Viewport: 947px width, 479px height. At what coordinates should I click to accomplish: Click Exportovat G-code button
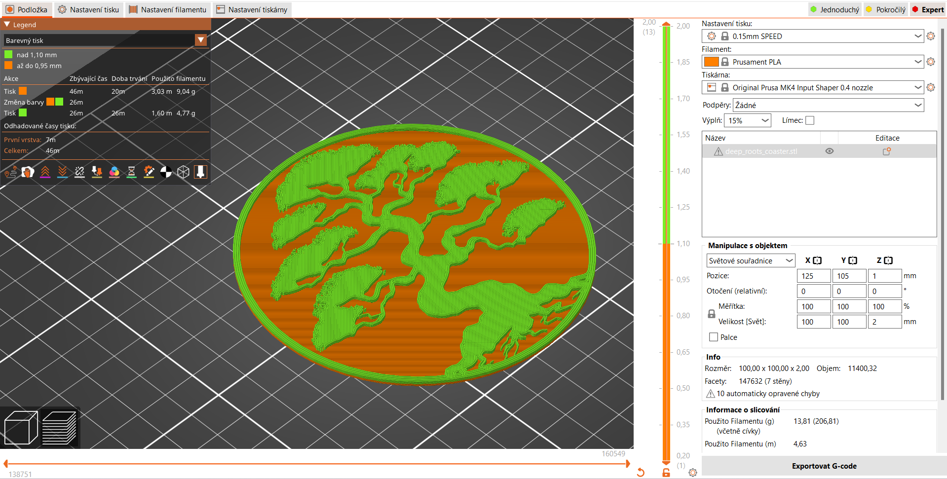click(824, 466)
